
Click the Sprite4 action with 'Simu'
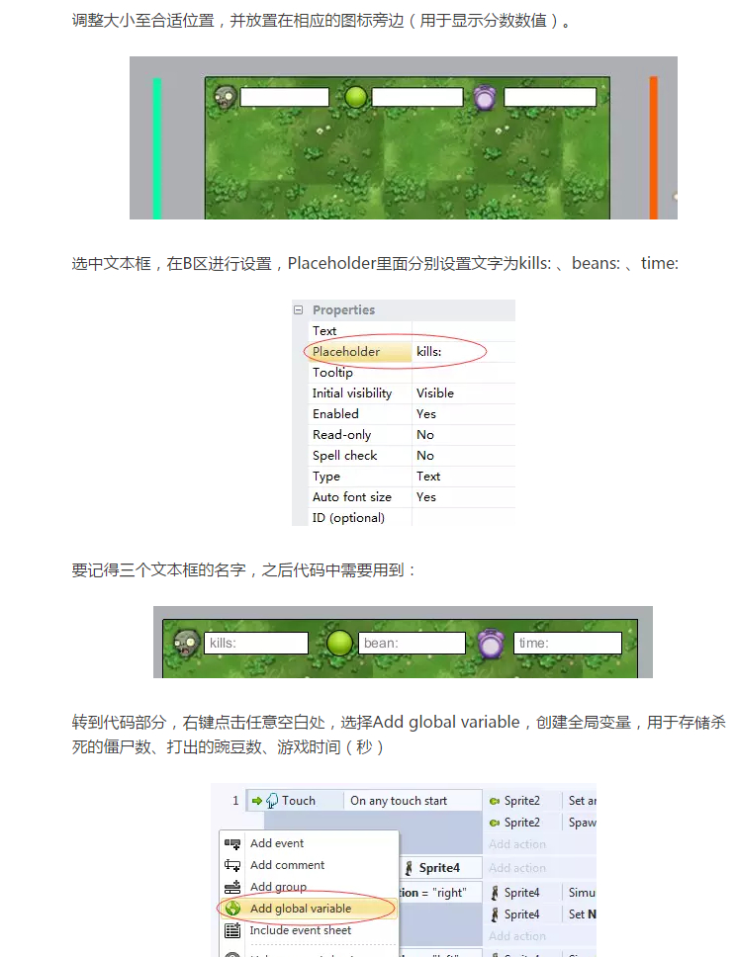541,893
